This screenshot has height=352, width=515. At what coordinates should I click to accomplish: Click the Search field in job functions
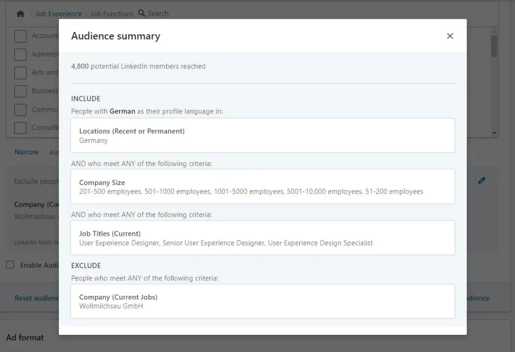click(158, 14)
